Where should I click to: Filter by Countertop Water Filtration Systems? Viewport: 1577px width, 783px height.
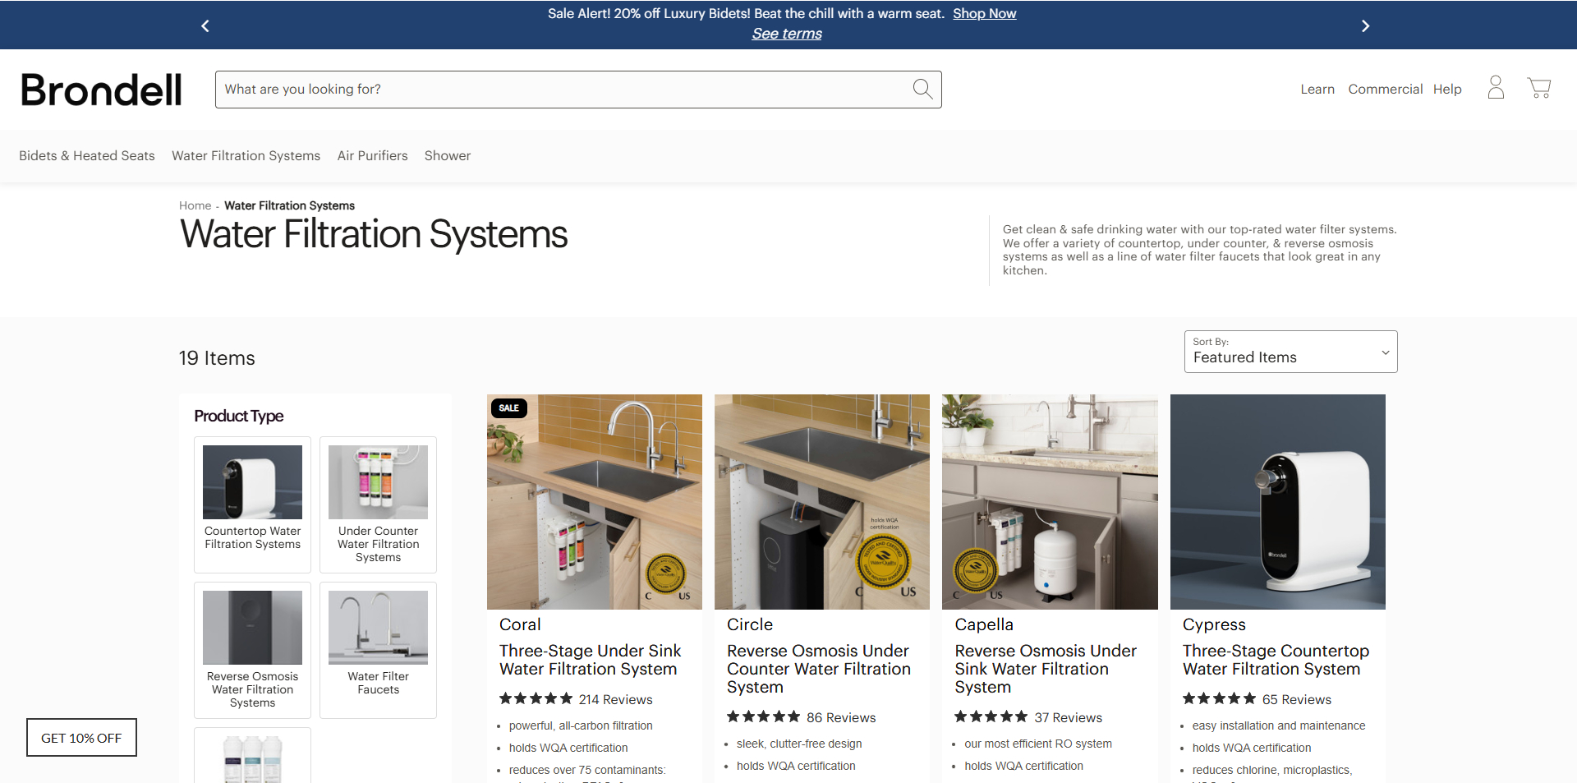point(252,504)
